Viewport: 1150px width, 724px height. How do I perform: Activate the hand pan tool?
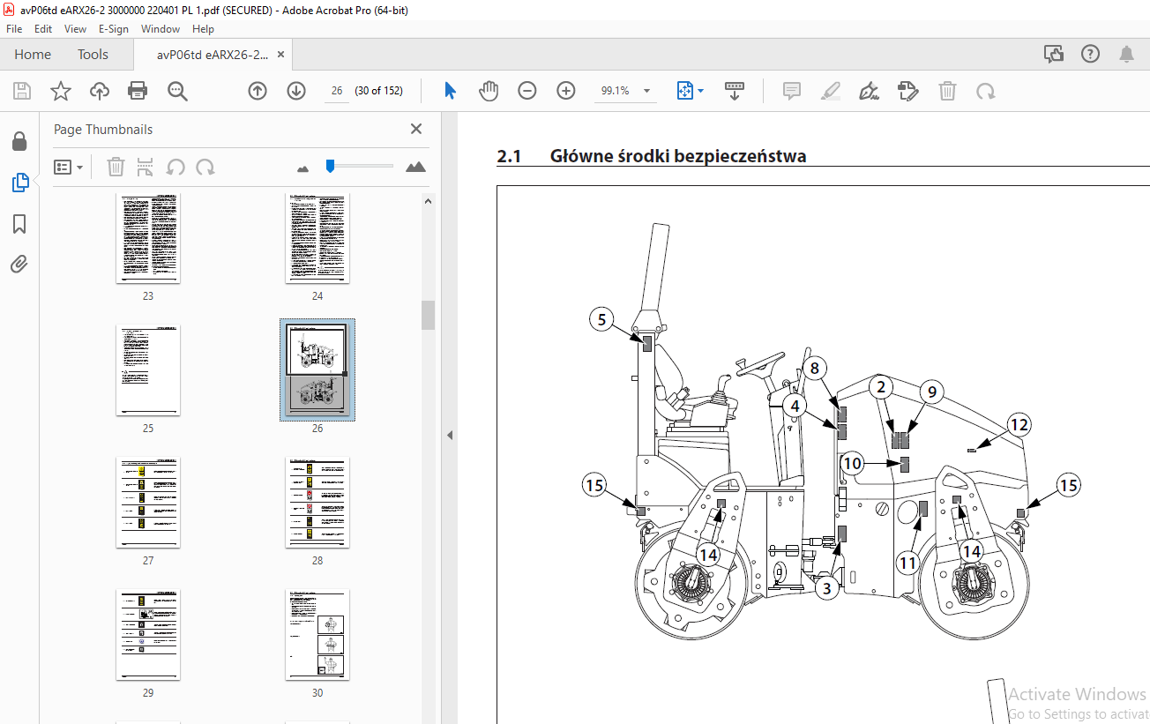coord(489,91)
